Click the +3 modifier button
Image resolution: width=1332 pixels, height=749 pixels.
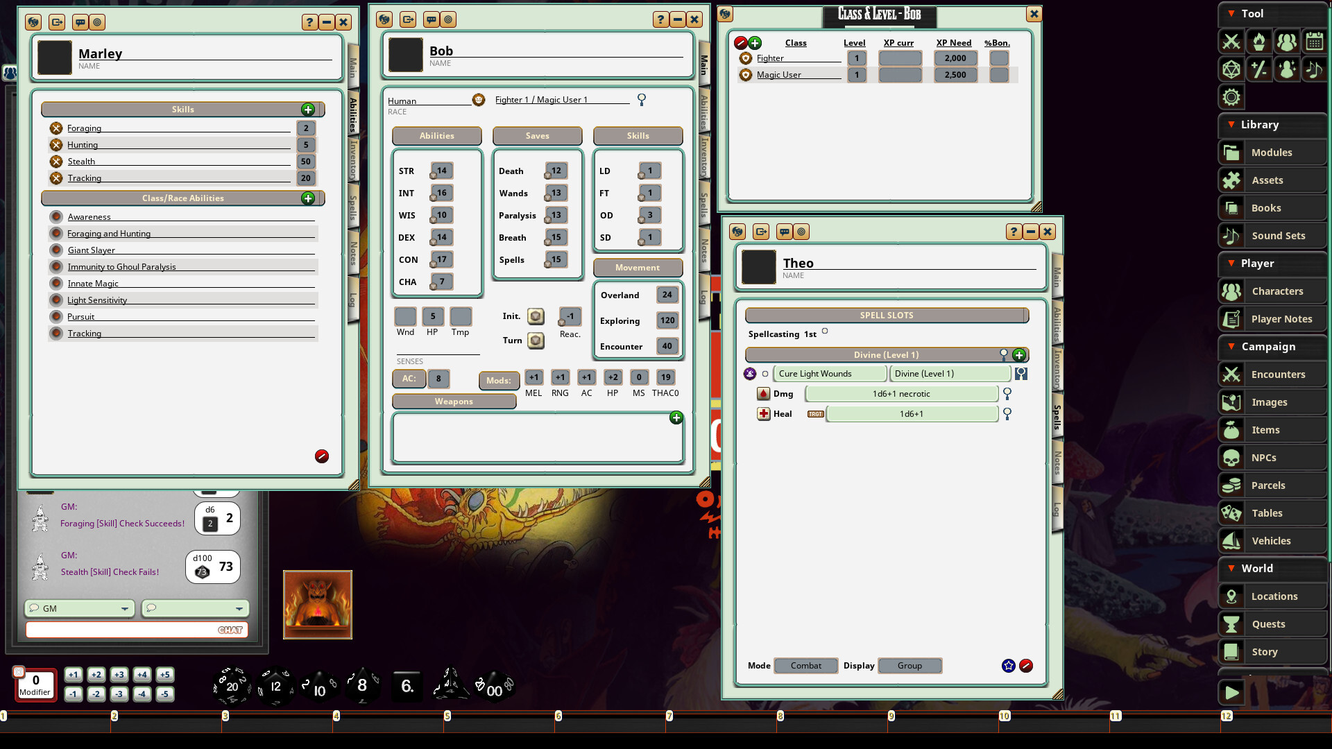point(119,675)
